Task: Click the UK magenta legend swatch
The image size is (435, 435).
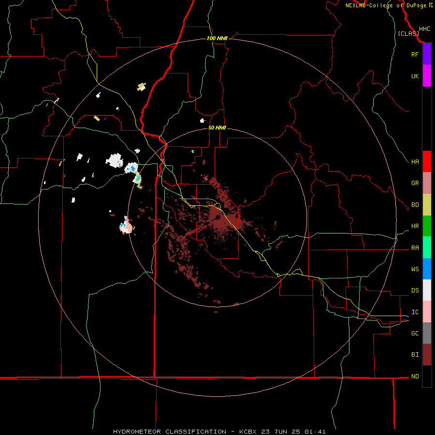Action: (427, 76)
